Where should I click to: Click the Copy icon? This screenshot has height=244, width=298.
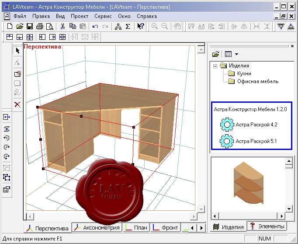[73, 26]
